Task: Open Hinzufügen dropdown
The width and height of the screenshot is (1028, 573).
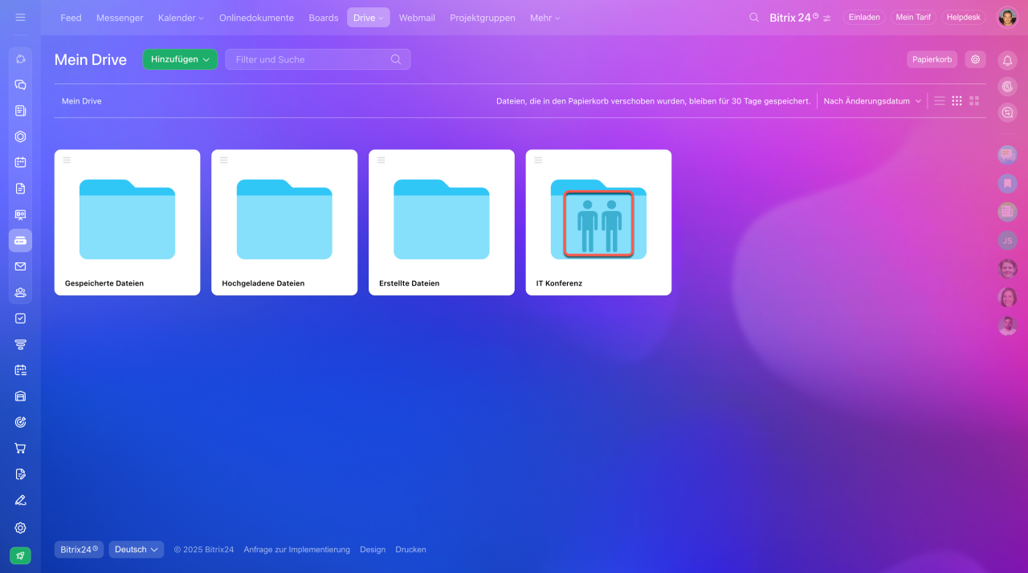Action: (x=180, y=59)
